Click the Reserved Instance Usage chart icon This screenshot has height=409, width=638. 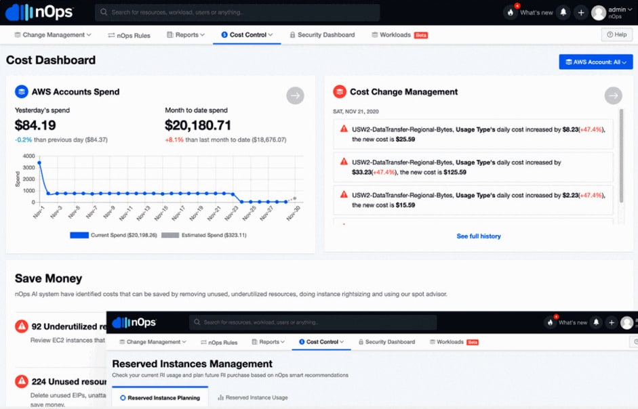[x=220, y=397]
